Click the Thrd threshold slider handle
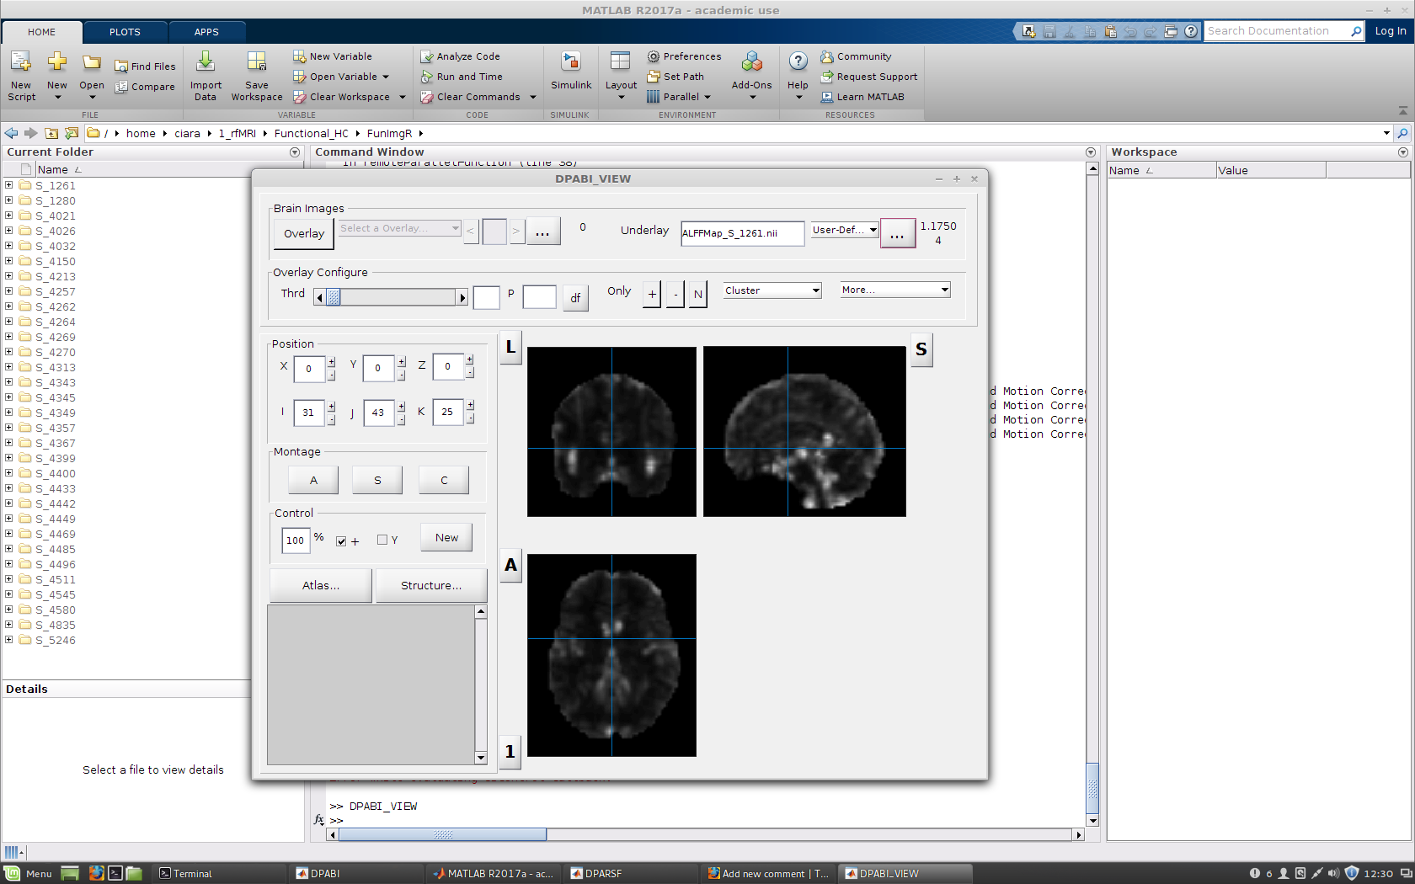 click(x=334, y=297)
